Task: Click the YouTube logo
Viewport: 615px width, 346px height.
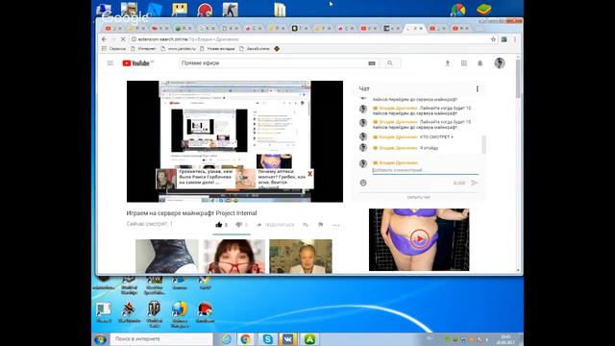Action: [136, 63]
